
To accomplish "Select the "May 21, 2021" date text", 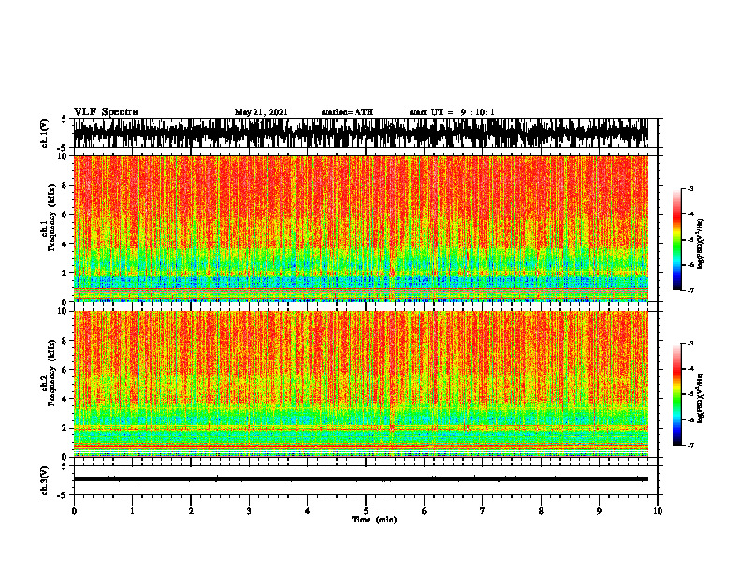I will (x=261, y=112).
